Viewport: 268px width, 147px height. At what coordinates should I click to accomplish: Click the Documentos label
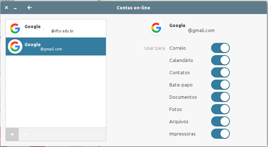click(183, 97)
